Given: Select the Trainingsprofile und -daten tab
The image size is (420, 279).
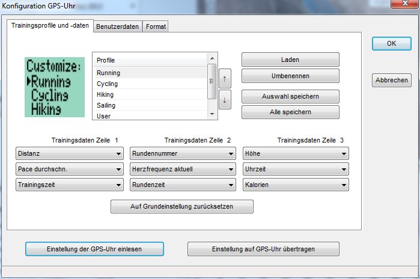Looking at the screenshot, I should [50, 26].
